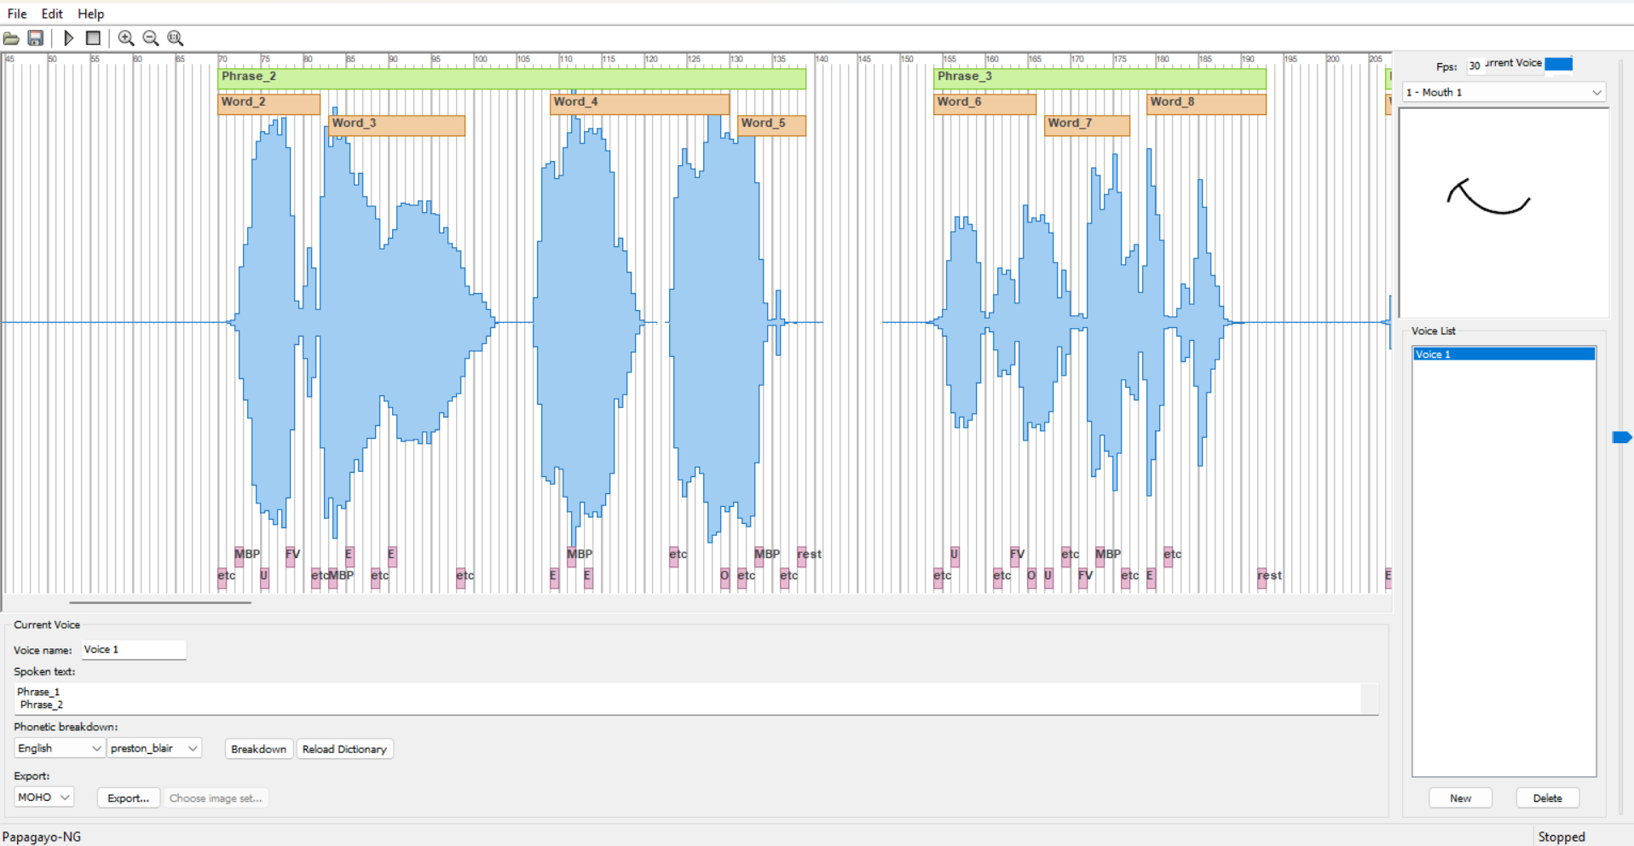Click the blue arrow on right edge
1634x846 pixels.
coord(1621,437)
